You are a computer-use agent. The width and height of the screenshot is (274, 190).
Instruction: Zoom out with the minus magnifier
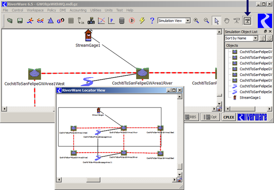(206, 20)
